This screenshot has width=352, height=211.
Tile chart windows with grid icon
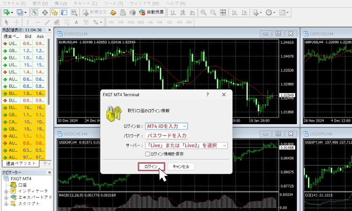223,12
